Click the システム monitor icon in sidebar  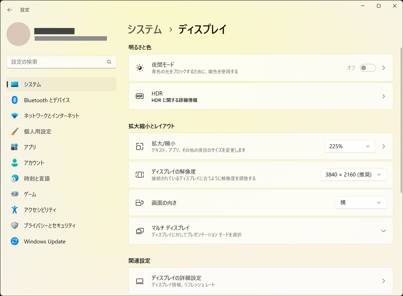click(x=15, y=84)
